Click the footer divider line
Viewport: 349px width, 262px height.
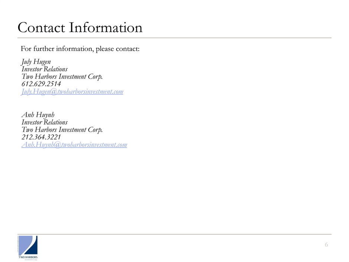pos(174,234)
